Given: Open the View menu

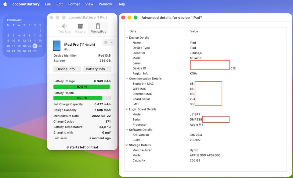Looking at the screenshot, I should point(89,4).
